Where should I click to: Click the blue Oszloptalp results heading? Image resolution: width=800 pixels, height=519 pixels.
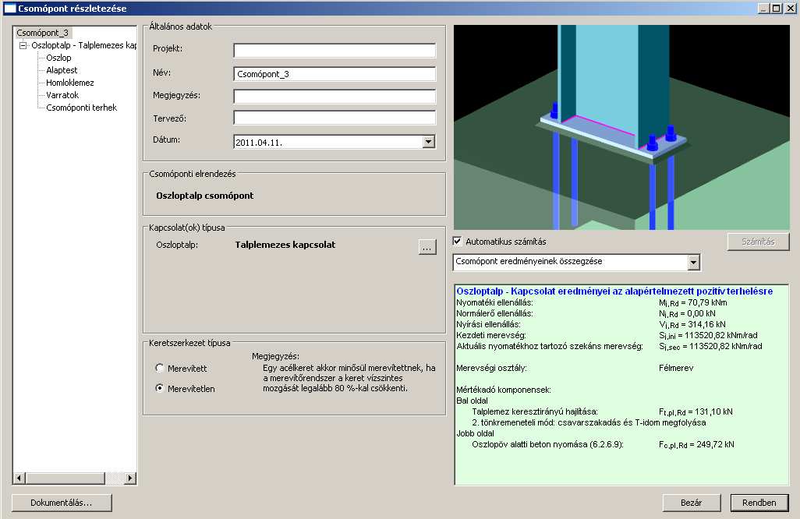(614, 291)
